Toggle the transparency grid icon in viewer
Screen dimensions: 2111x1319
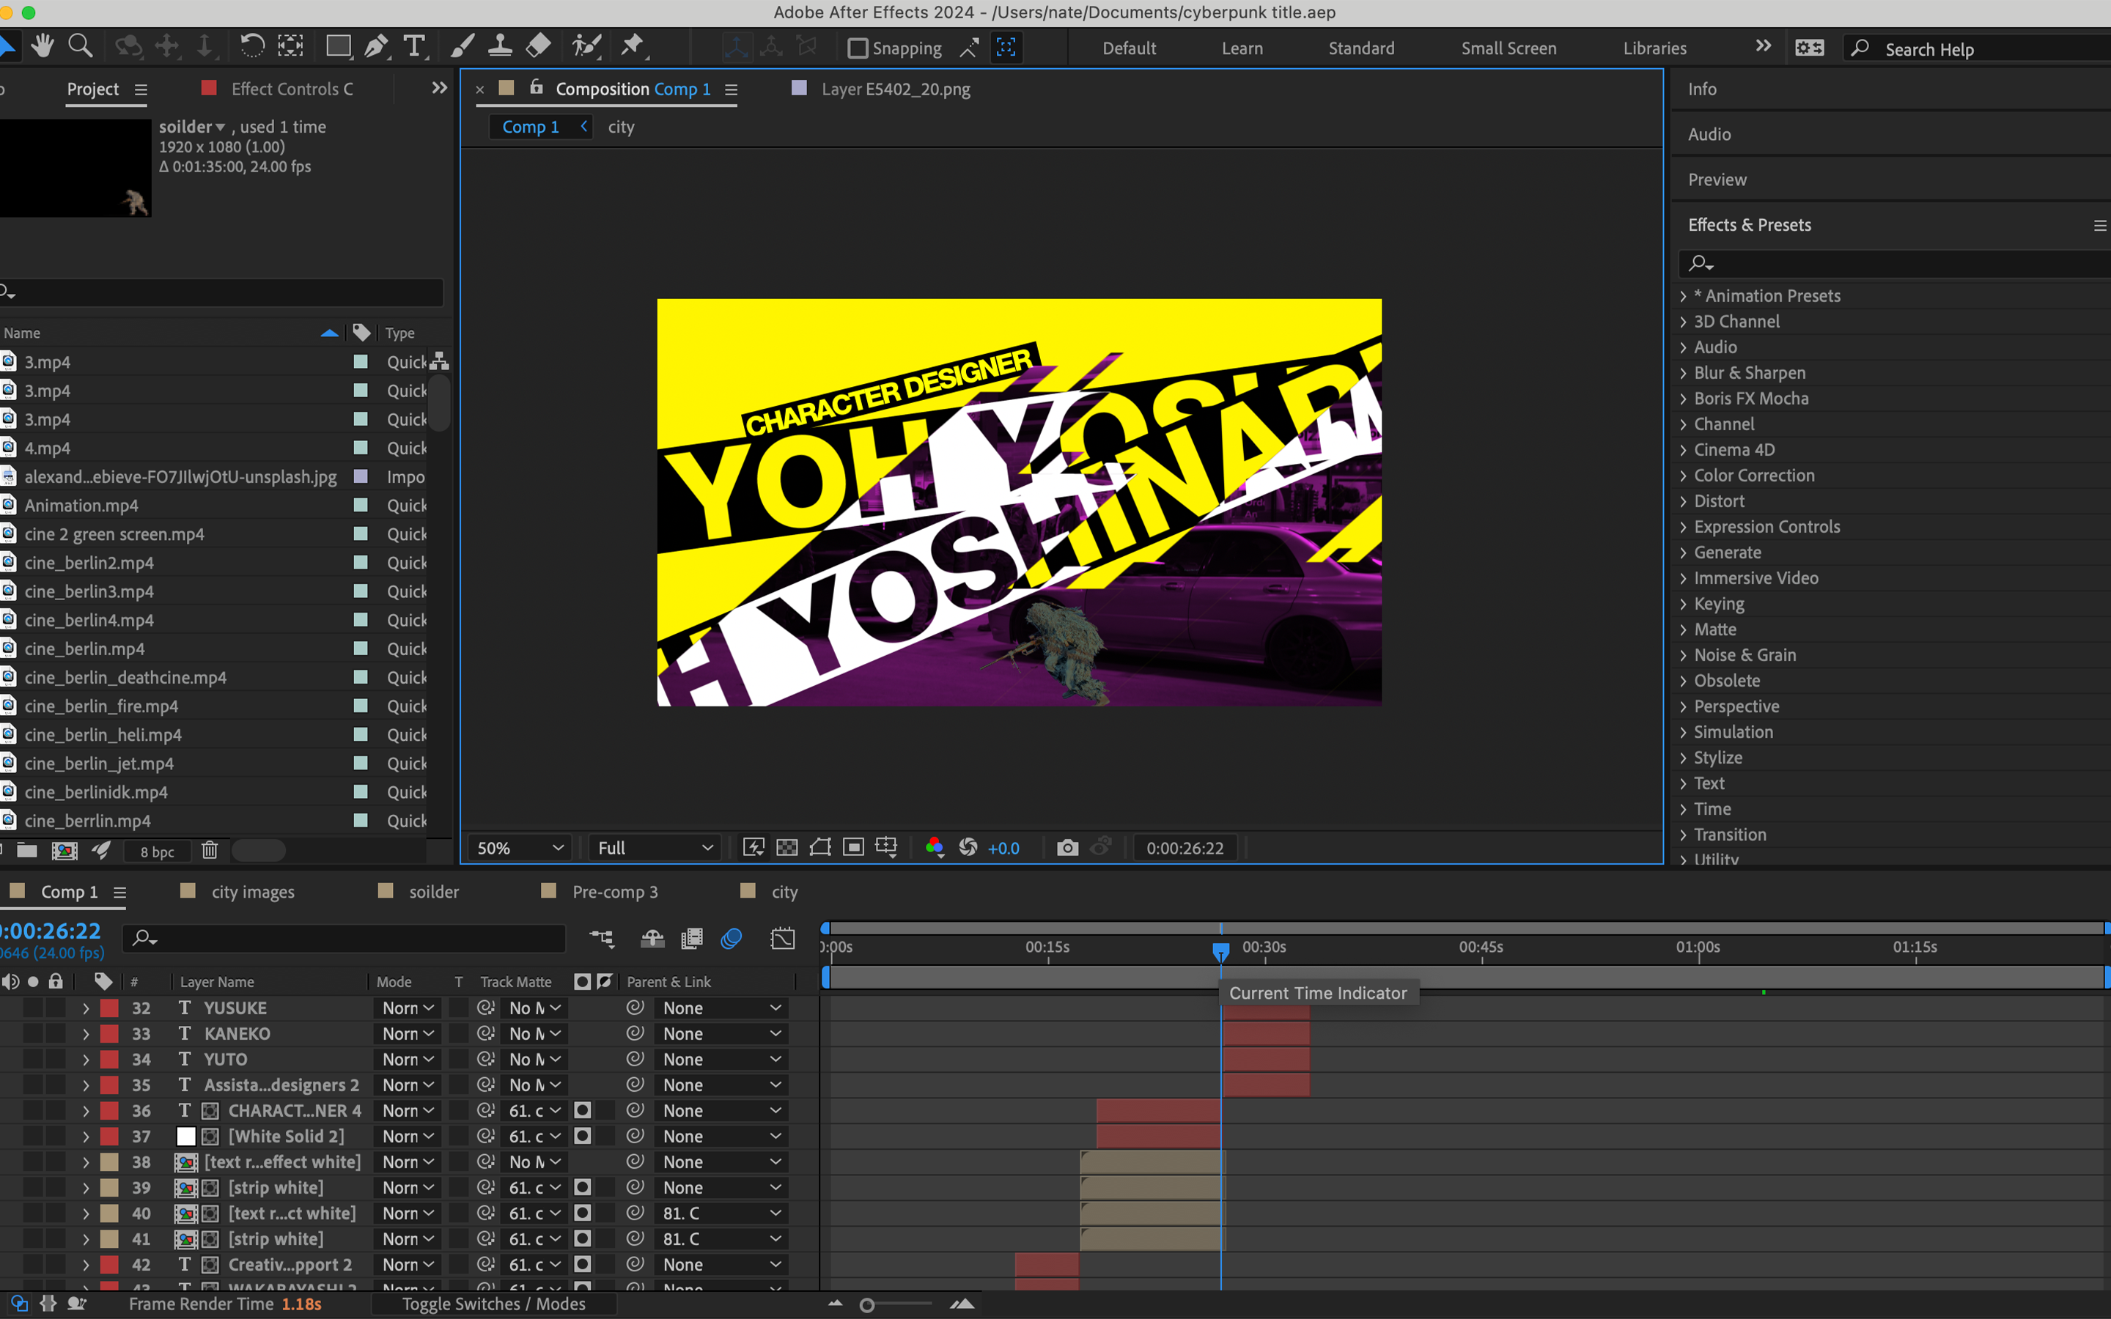pyautogui.click(x=786, y=848)
